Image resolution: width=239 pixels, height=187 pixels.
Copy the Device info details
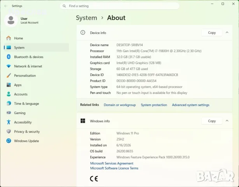coord(212,33)
